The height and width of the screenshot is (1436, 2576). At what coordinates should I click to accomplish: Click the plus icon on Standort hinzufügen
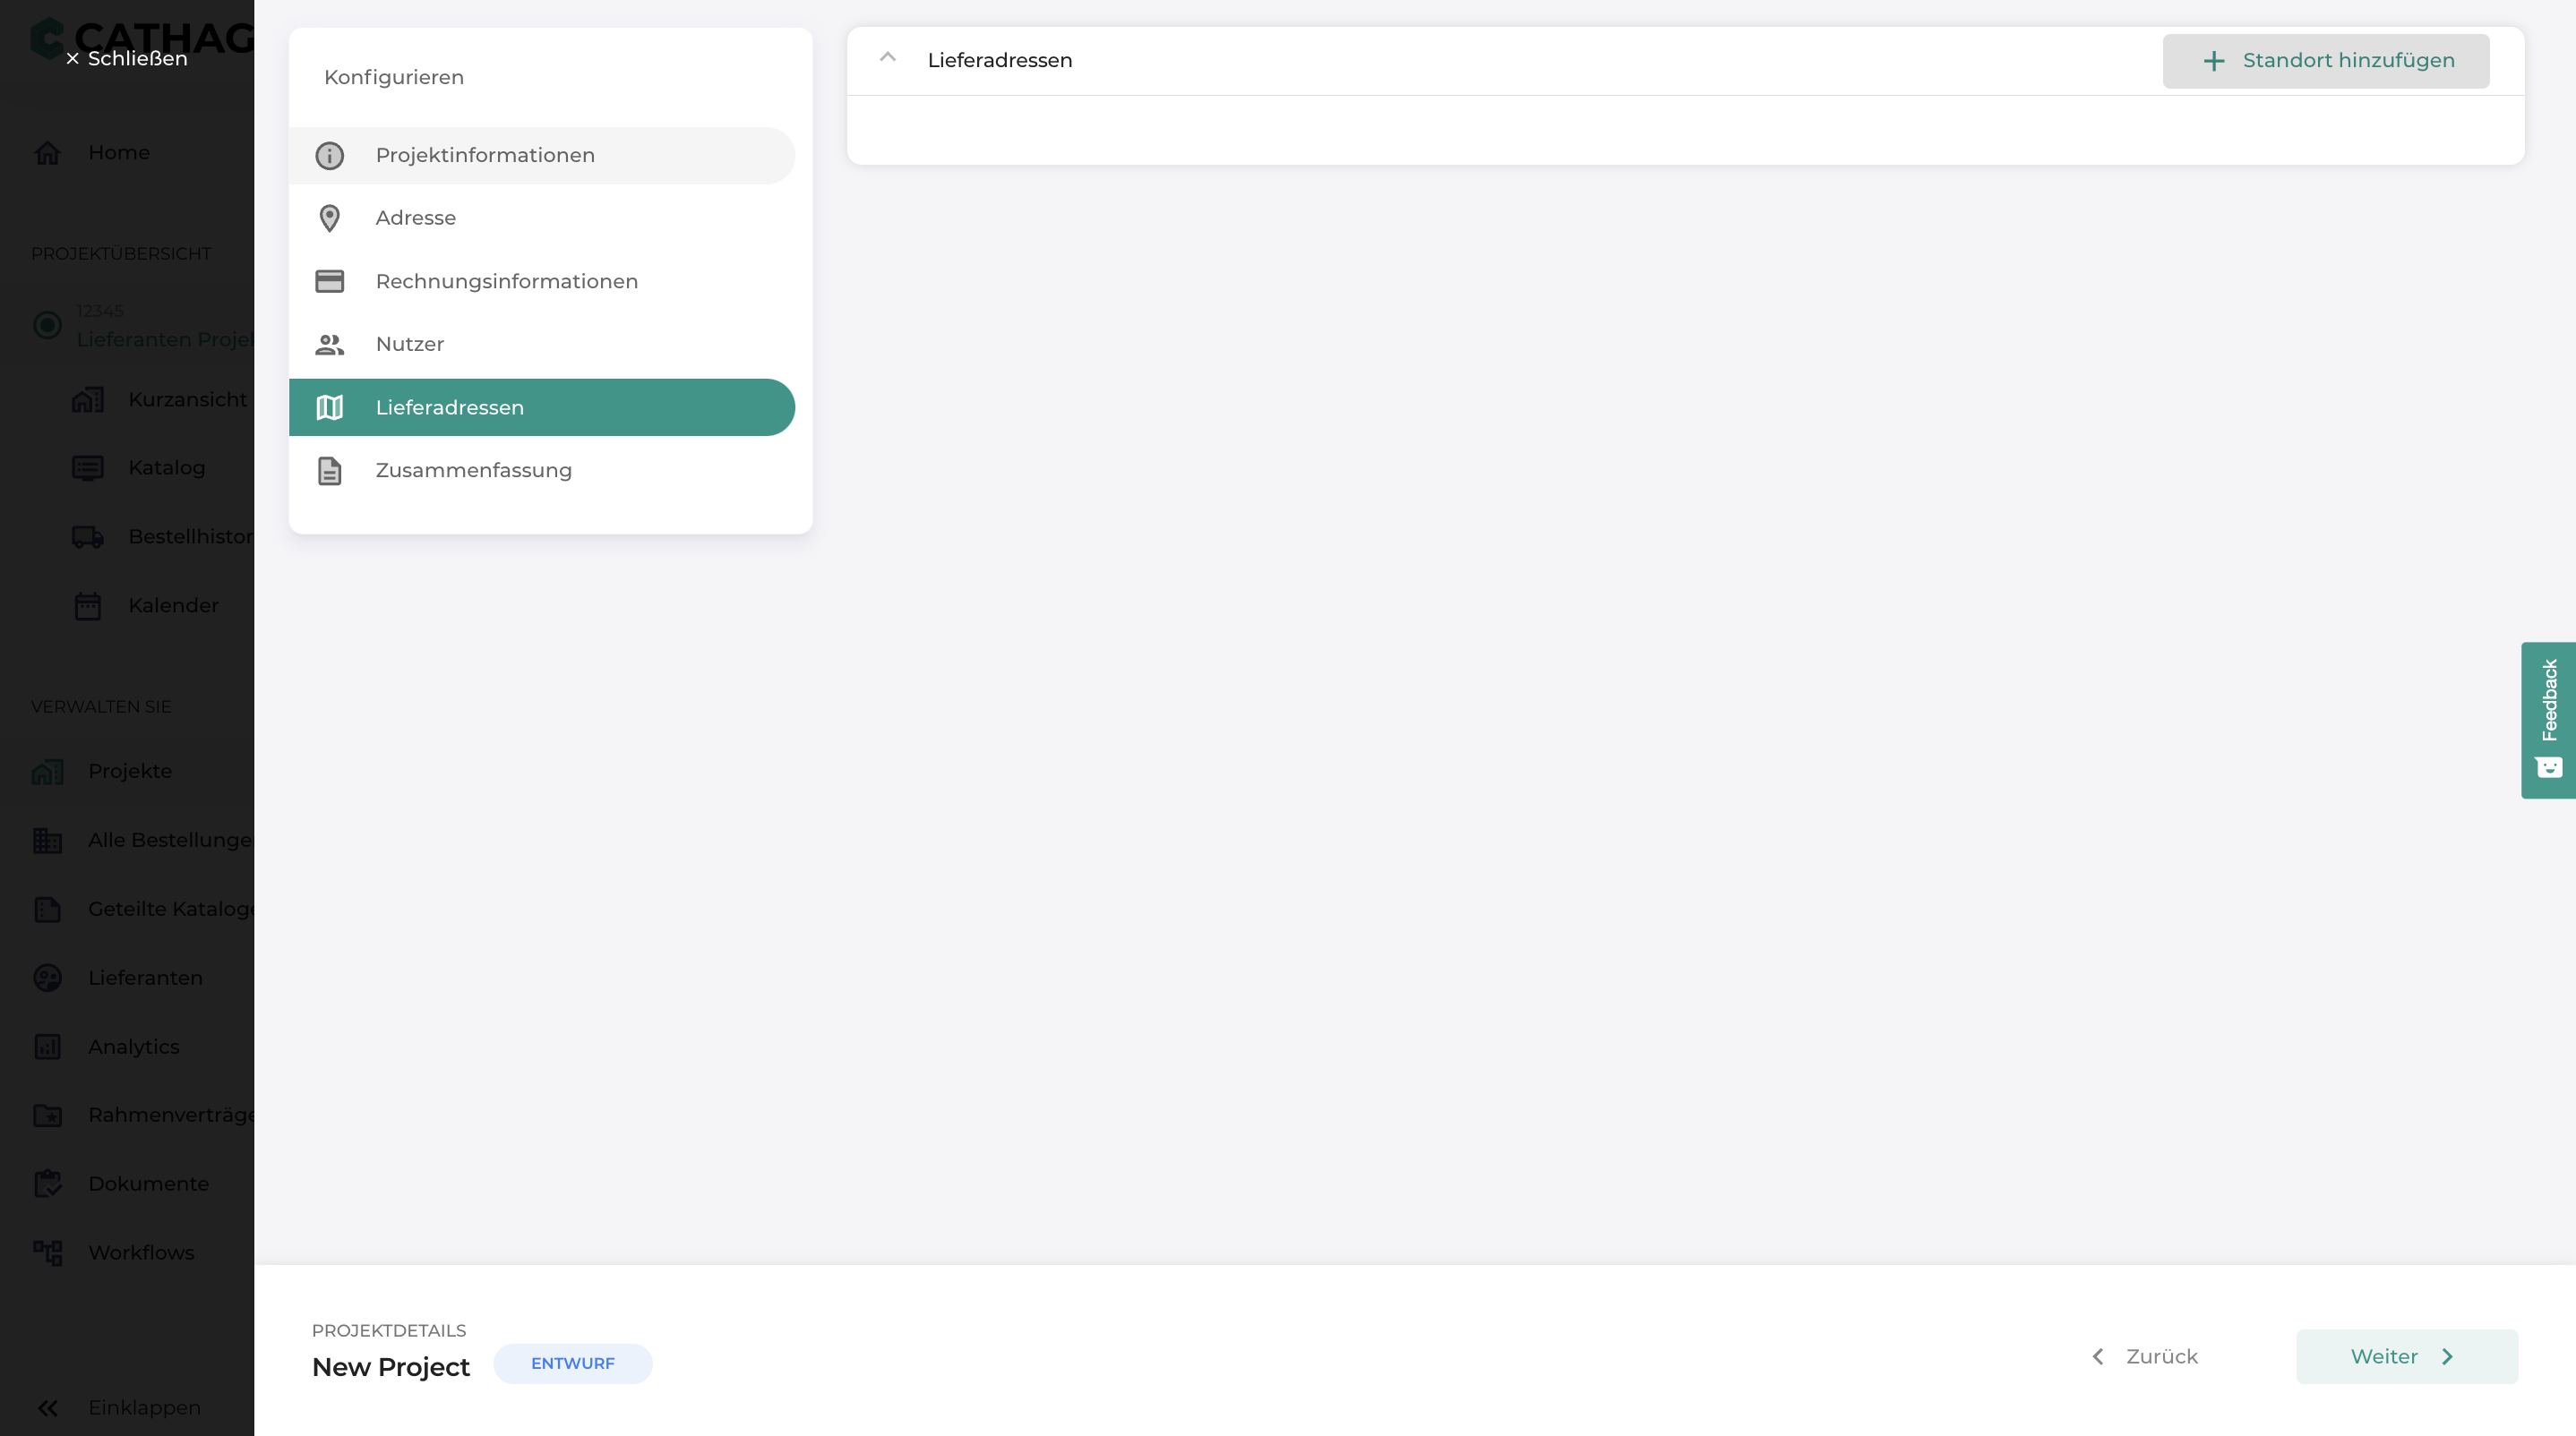pos(2214,61)
